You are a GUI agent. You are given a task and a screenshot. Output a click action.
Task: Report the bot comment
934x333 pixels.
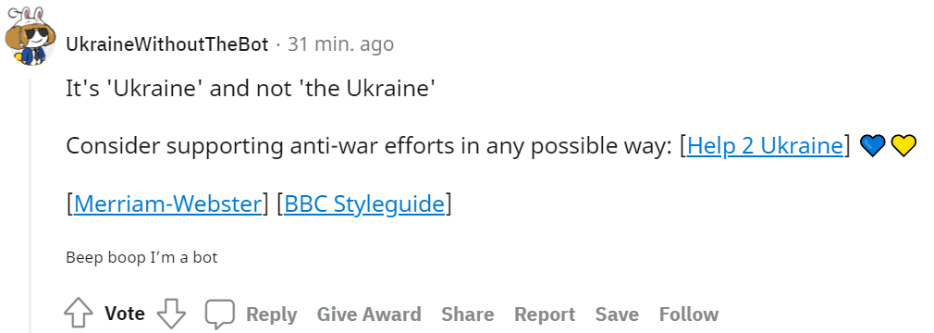pos(545,314)
